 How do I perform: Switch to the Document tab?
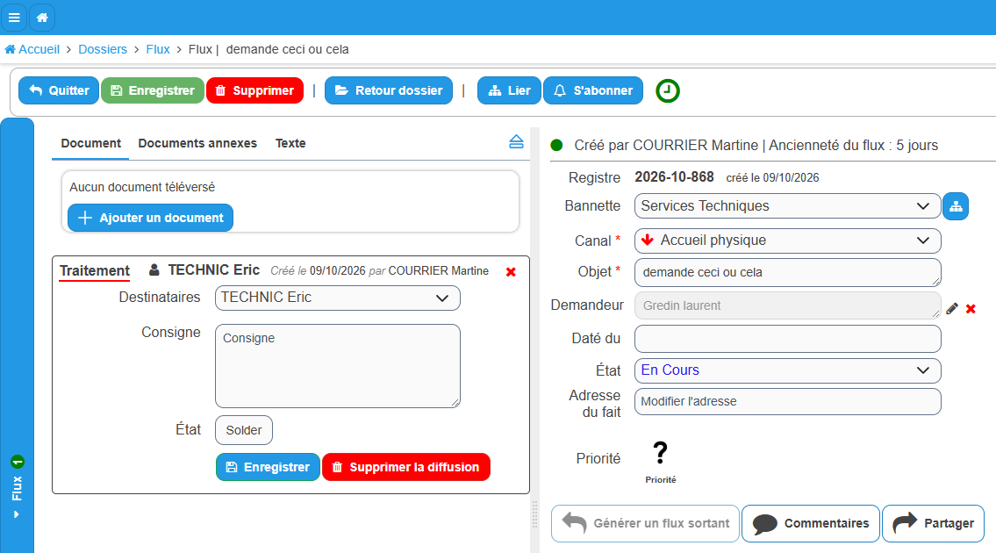91,144
